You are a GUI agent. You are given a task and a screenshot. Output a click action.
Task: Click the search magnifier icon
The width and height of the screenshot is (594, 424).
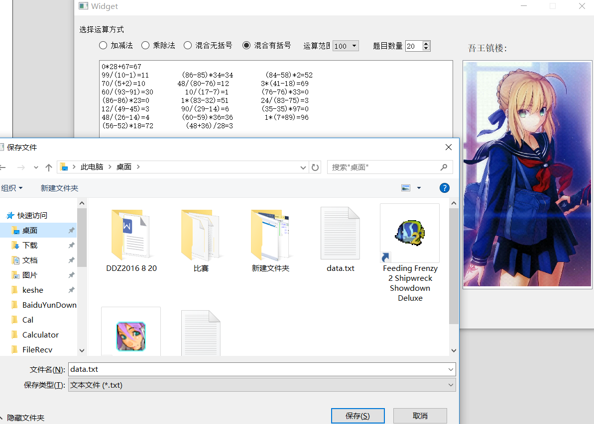pos(444,167)
